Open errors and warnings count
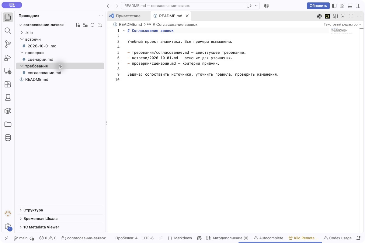365x243 pixels. pos(48,238)
